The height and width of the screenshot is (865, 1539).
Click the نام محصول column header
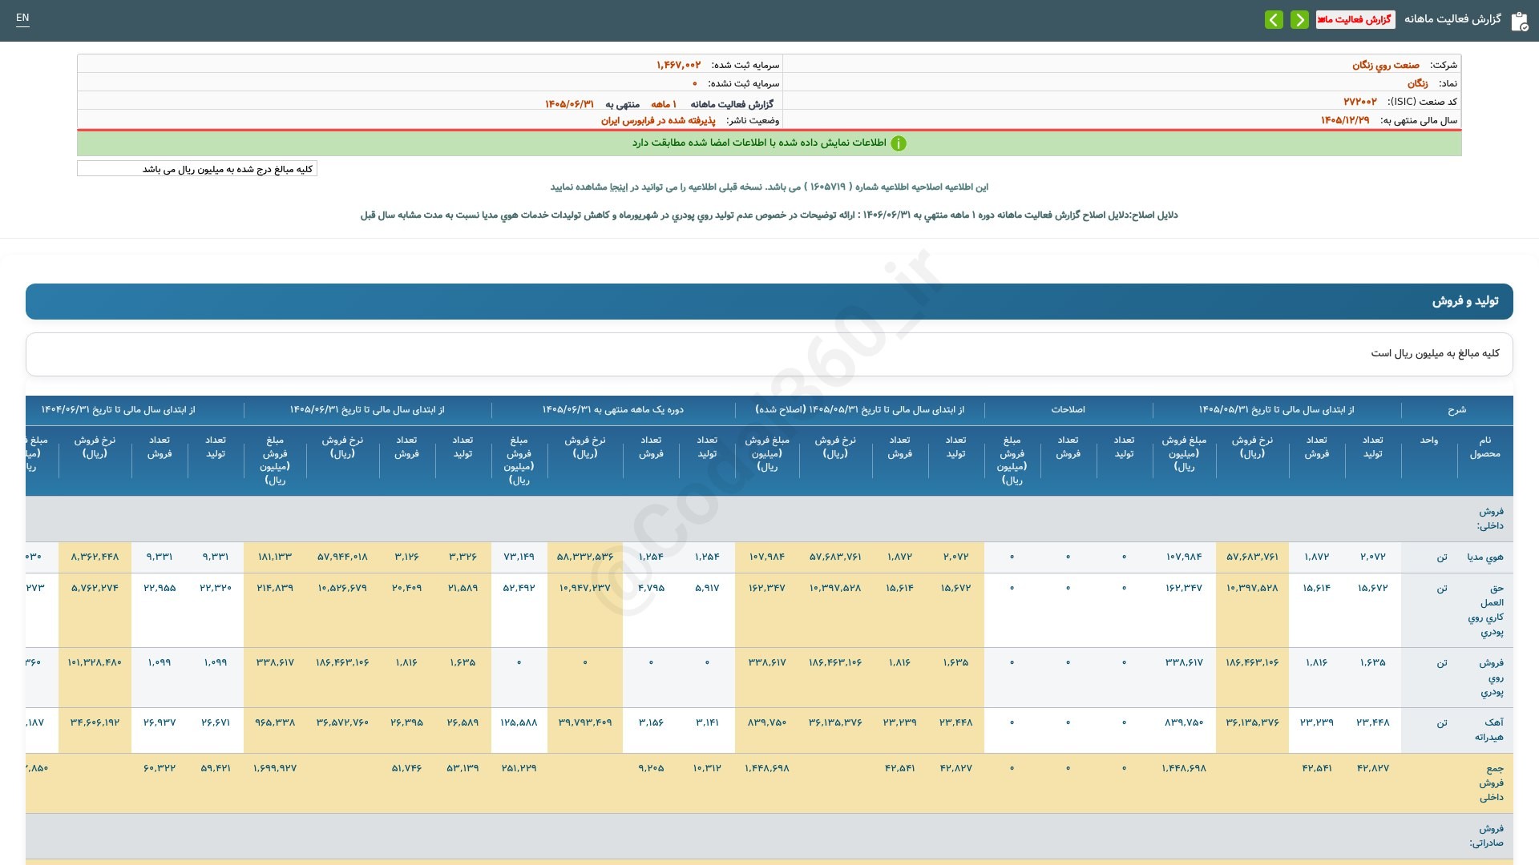[1484, 447]
